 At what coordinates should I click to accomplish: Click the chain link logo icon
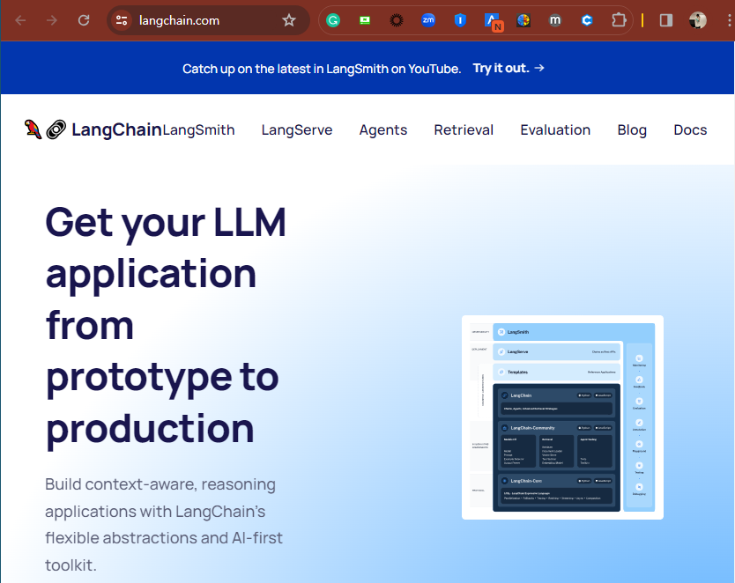56,129
